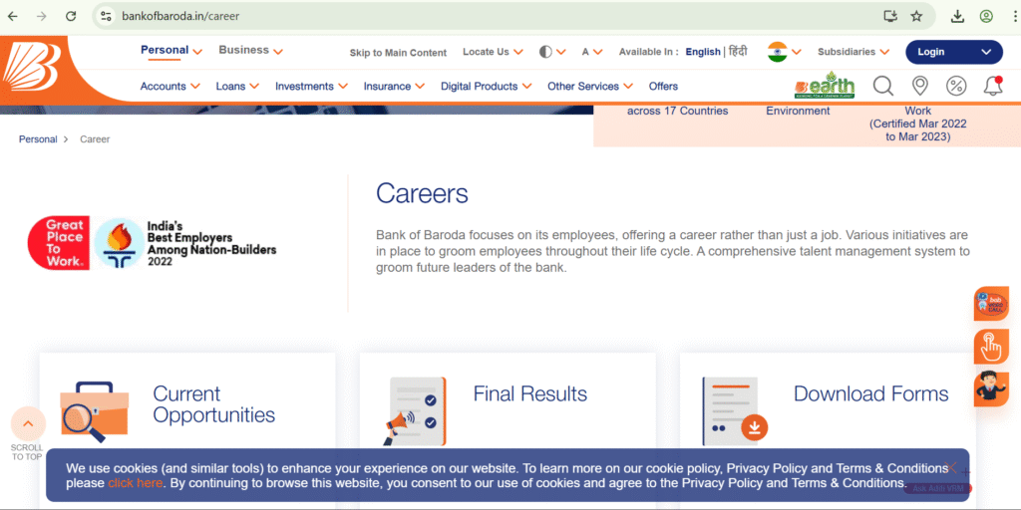Open the India flag country selector
This screenshot has height=510, width=1021.
[x=784, y=52]
